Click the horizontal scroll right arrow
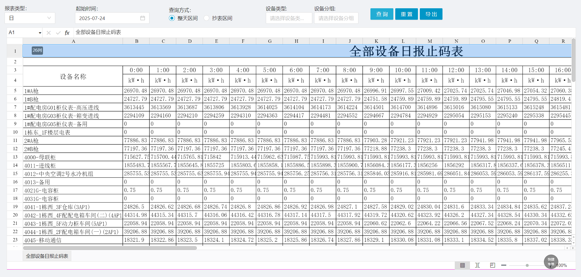 click(573, 248)
